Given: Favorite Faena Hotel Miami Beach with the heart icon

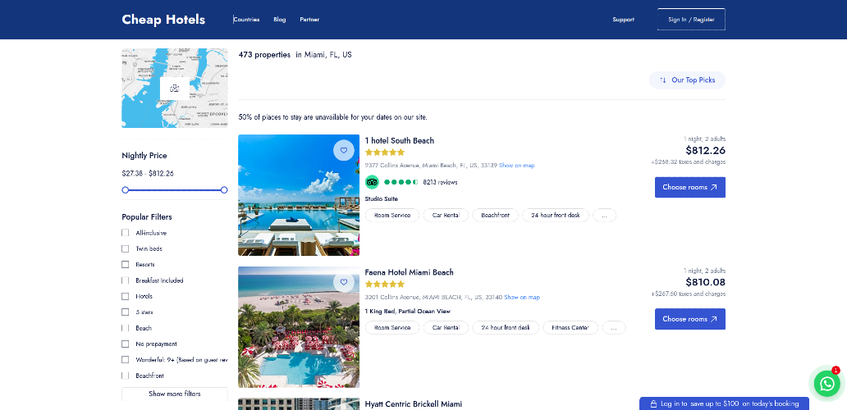Looking at the screenshot, I should click(344, 282).
